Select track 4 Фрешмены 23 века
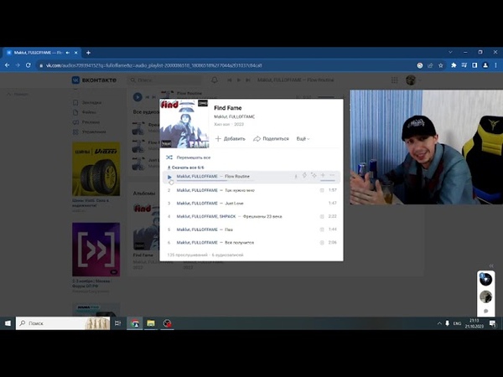This screenshot has width=503, height=377. 251,216
